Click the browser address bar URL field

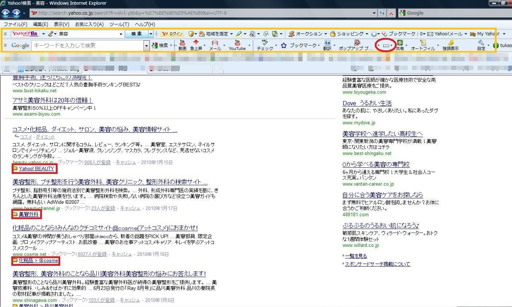[201, 13]
